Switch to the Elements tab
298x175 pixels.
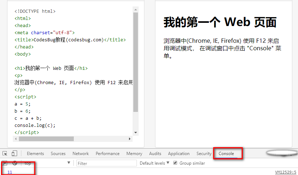click(x=35, y=154)
